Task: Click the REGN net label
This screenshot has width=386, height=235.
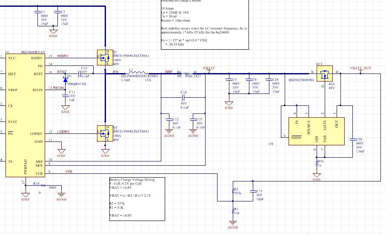Action: pos(58,88)
